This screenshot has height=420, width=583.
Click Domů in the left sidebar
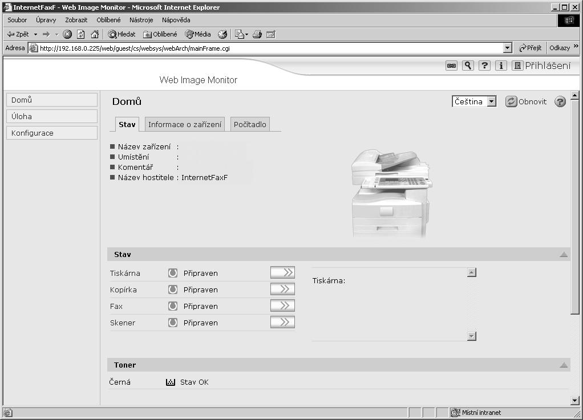point(52,100)
